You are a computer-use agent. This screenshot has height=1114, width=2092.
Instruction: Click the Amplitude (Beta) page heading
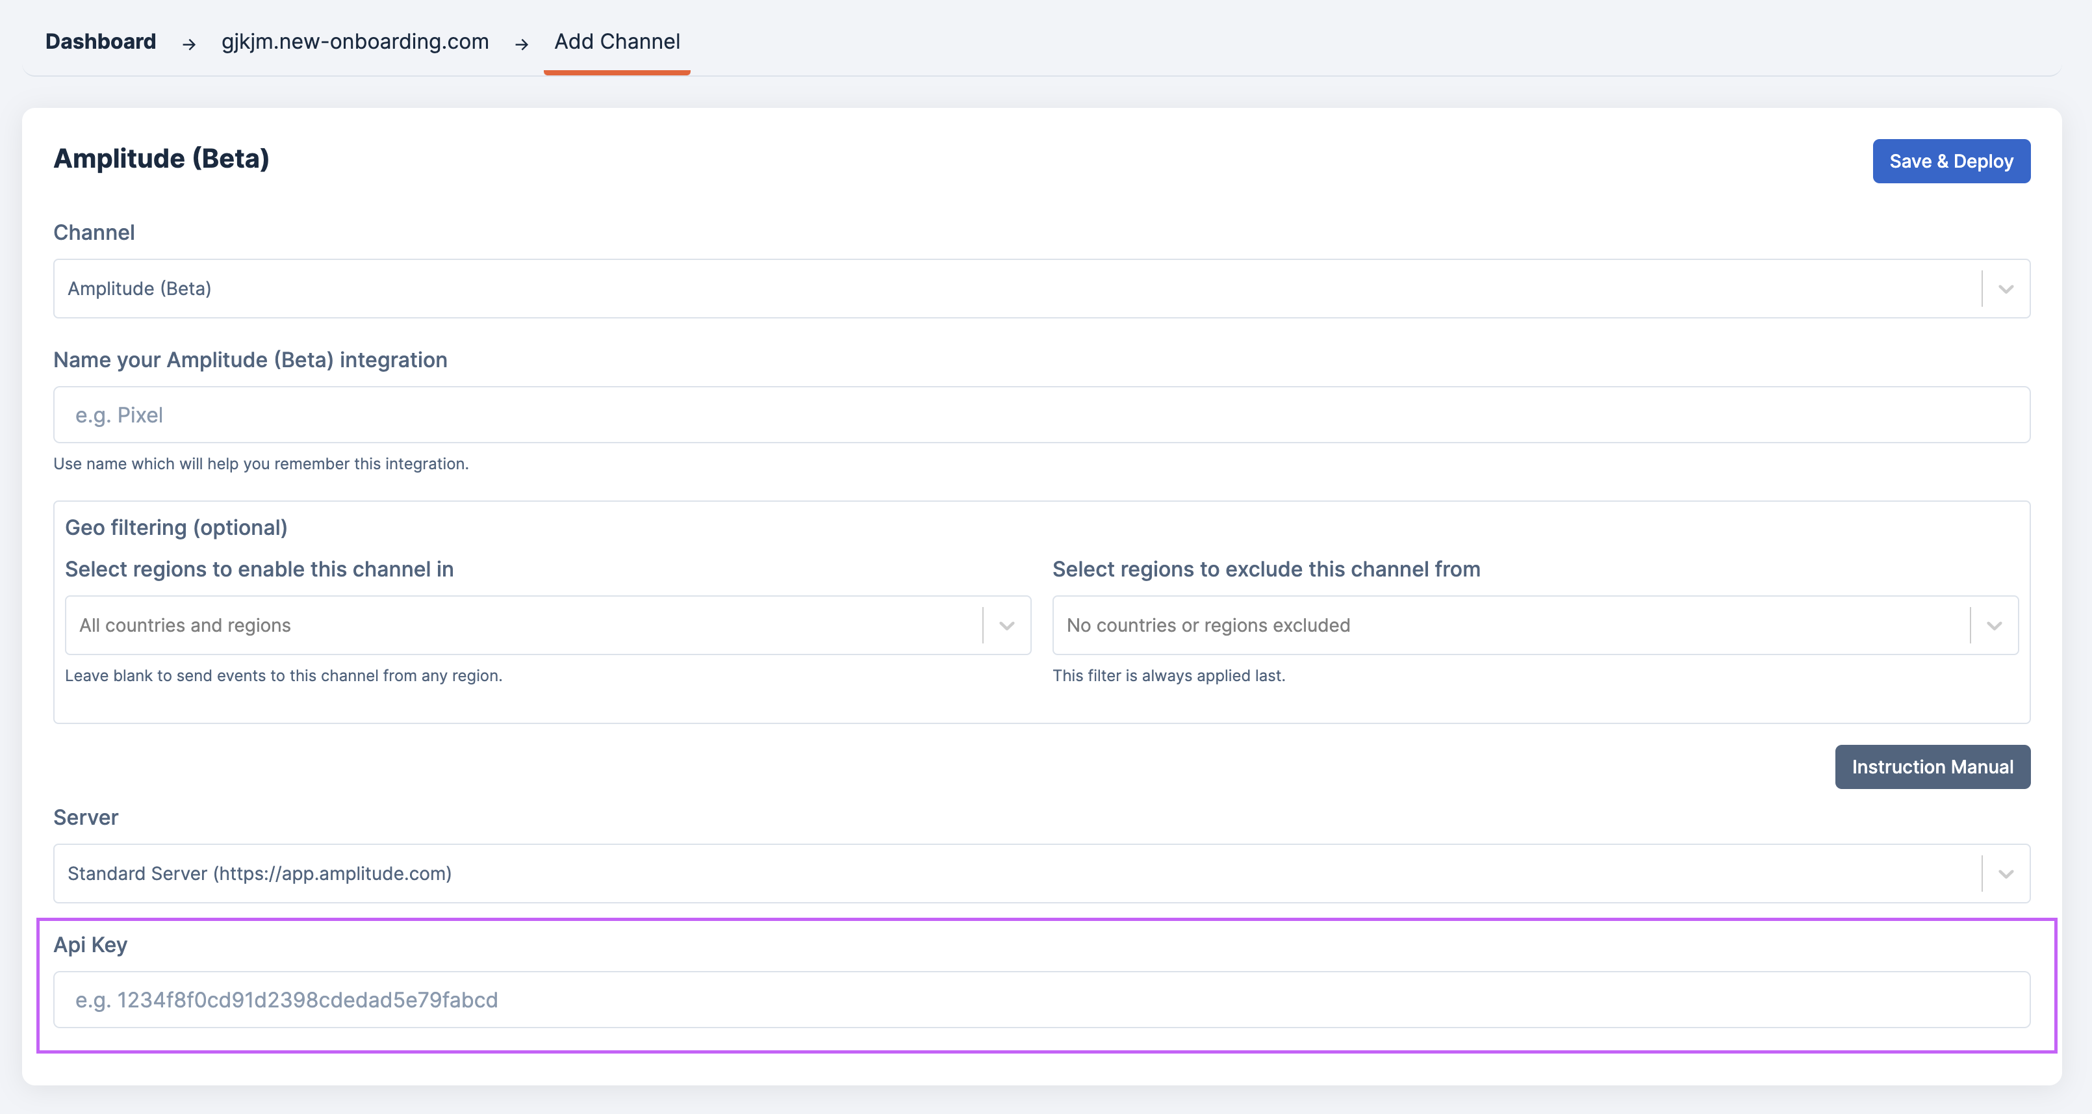coord(161,159)
